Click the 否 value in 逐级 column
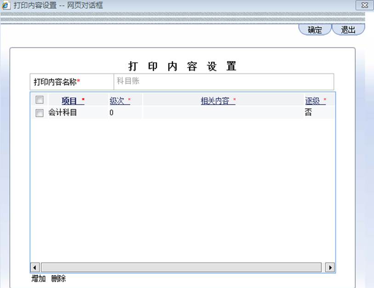Image resolution: width=374 pixels, height=288 pixels. tap(308, 112)
